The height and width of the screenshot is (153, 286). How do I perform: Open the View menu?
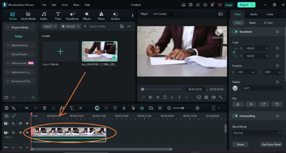tap(76, 5)
